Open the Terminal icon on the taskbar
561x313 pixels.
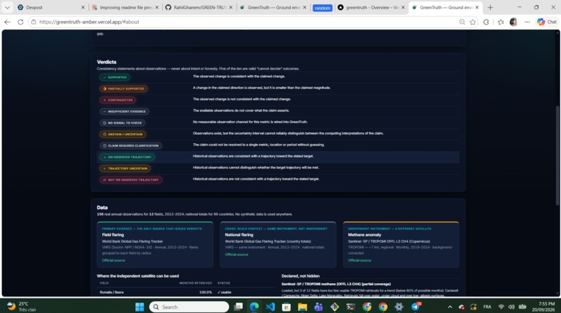pos(351,307)
